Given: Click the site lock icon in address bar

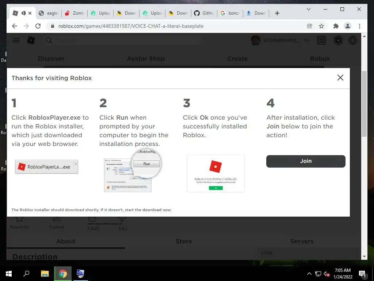Looking at the screenshot, I should (x=53, y=26).
